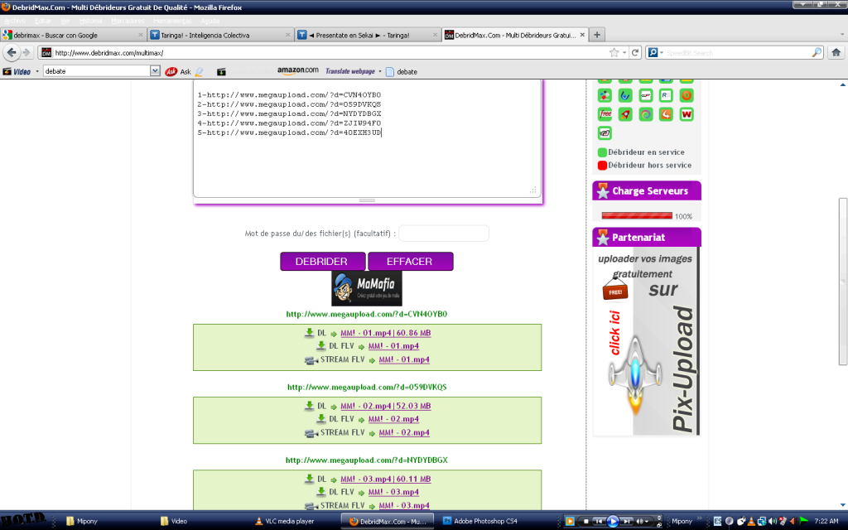Play media with the taskbar play button
This screenshot has height=530, width=848.
click(x=613, y=522)
